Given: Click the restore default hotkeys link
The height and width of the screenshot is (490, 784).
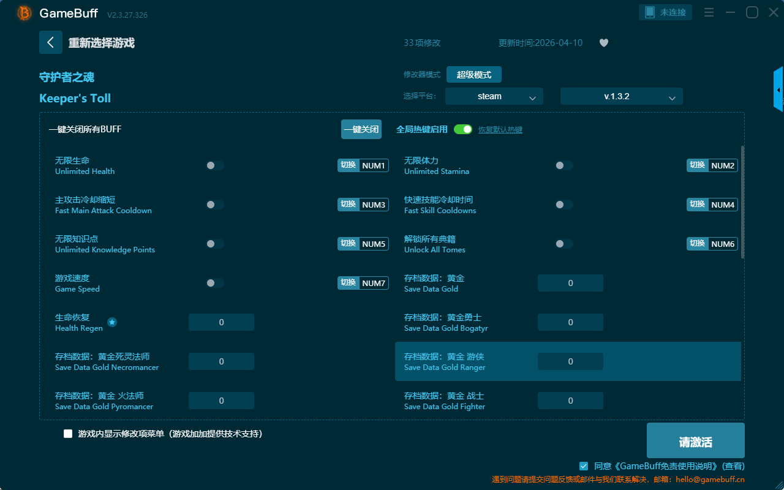Looking at the screenshot, I should tap(500, 130).
